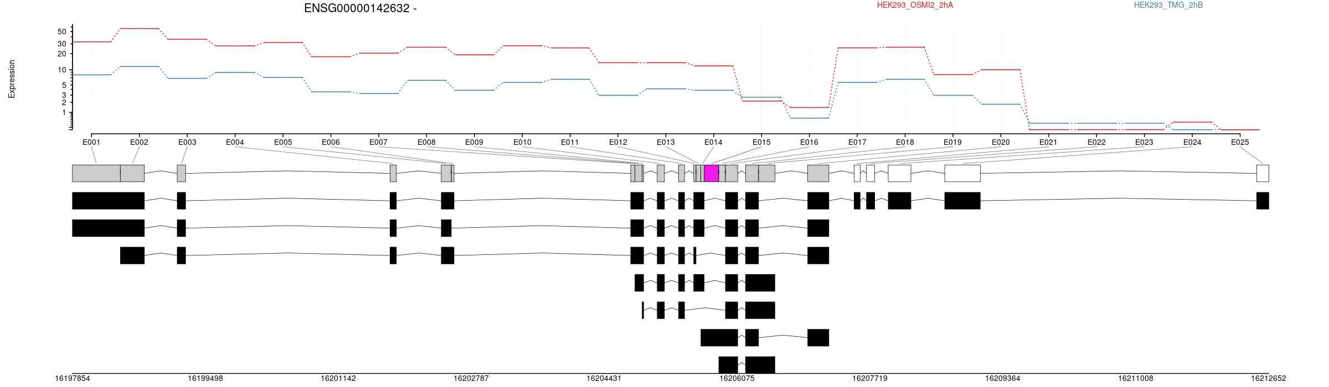Click exon label E024
The width and height of the screenshot is (1329, 387).
click(x=1192, y=142)
